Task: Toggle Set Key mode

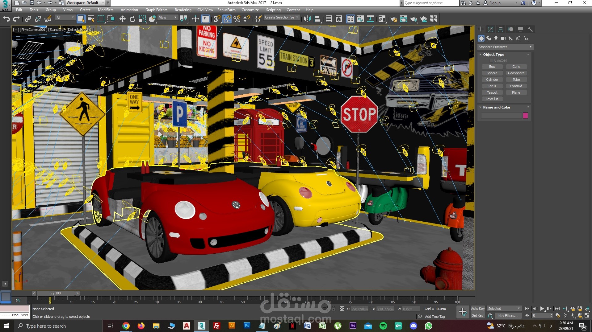Action: (477, 315)
